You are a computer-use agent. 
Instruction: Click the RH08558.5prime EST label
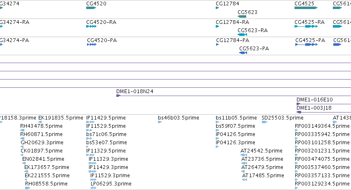[x=46, y=184]
